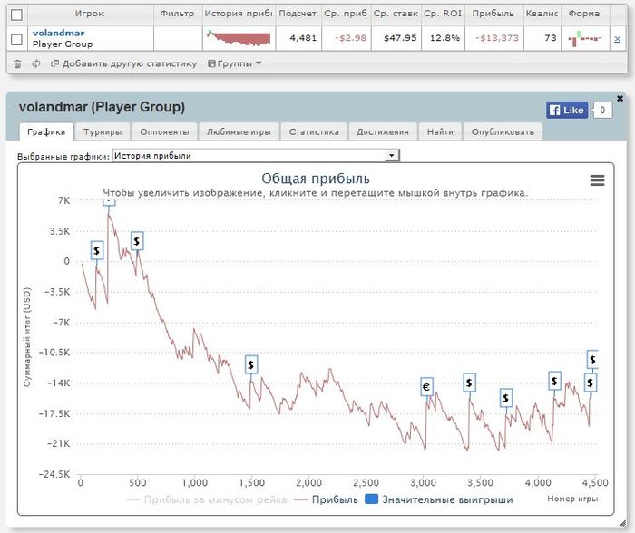Click the Общая прибыль chart title
Viewport: 635px width, 533px height.
pos(316,179)
